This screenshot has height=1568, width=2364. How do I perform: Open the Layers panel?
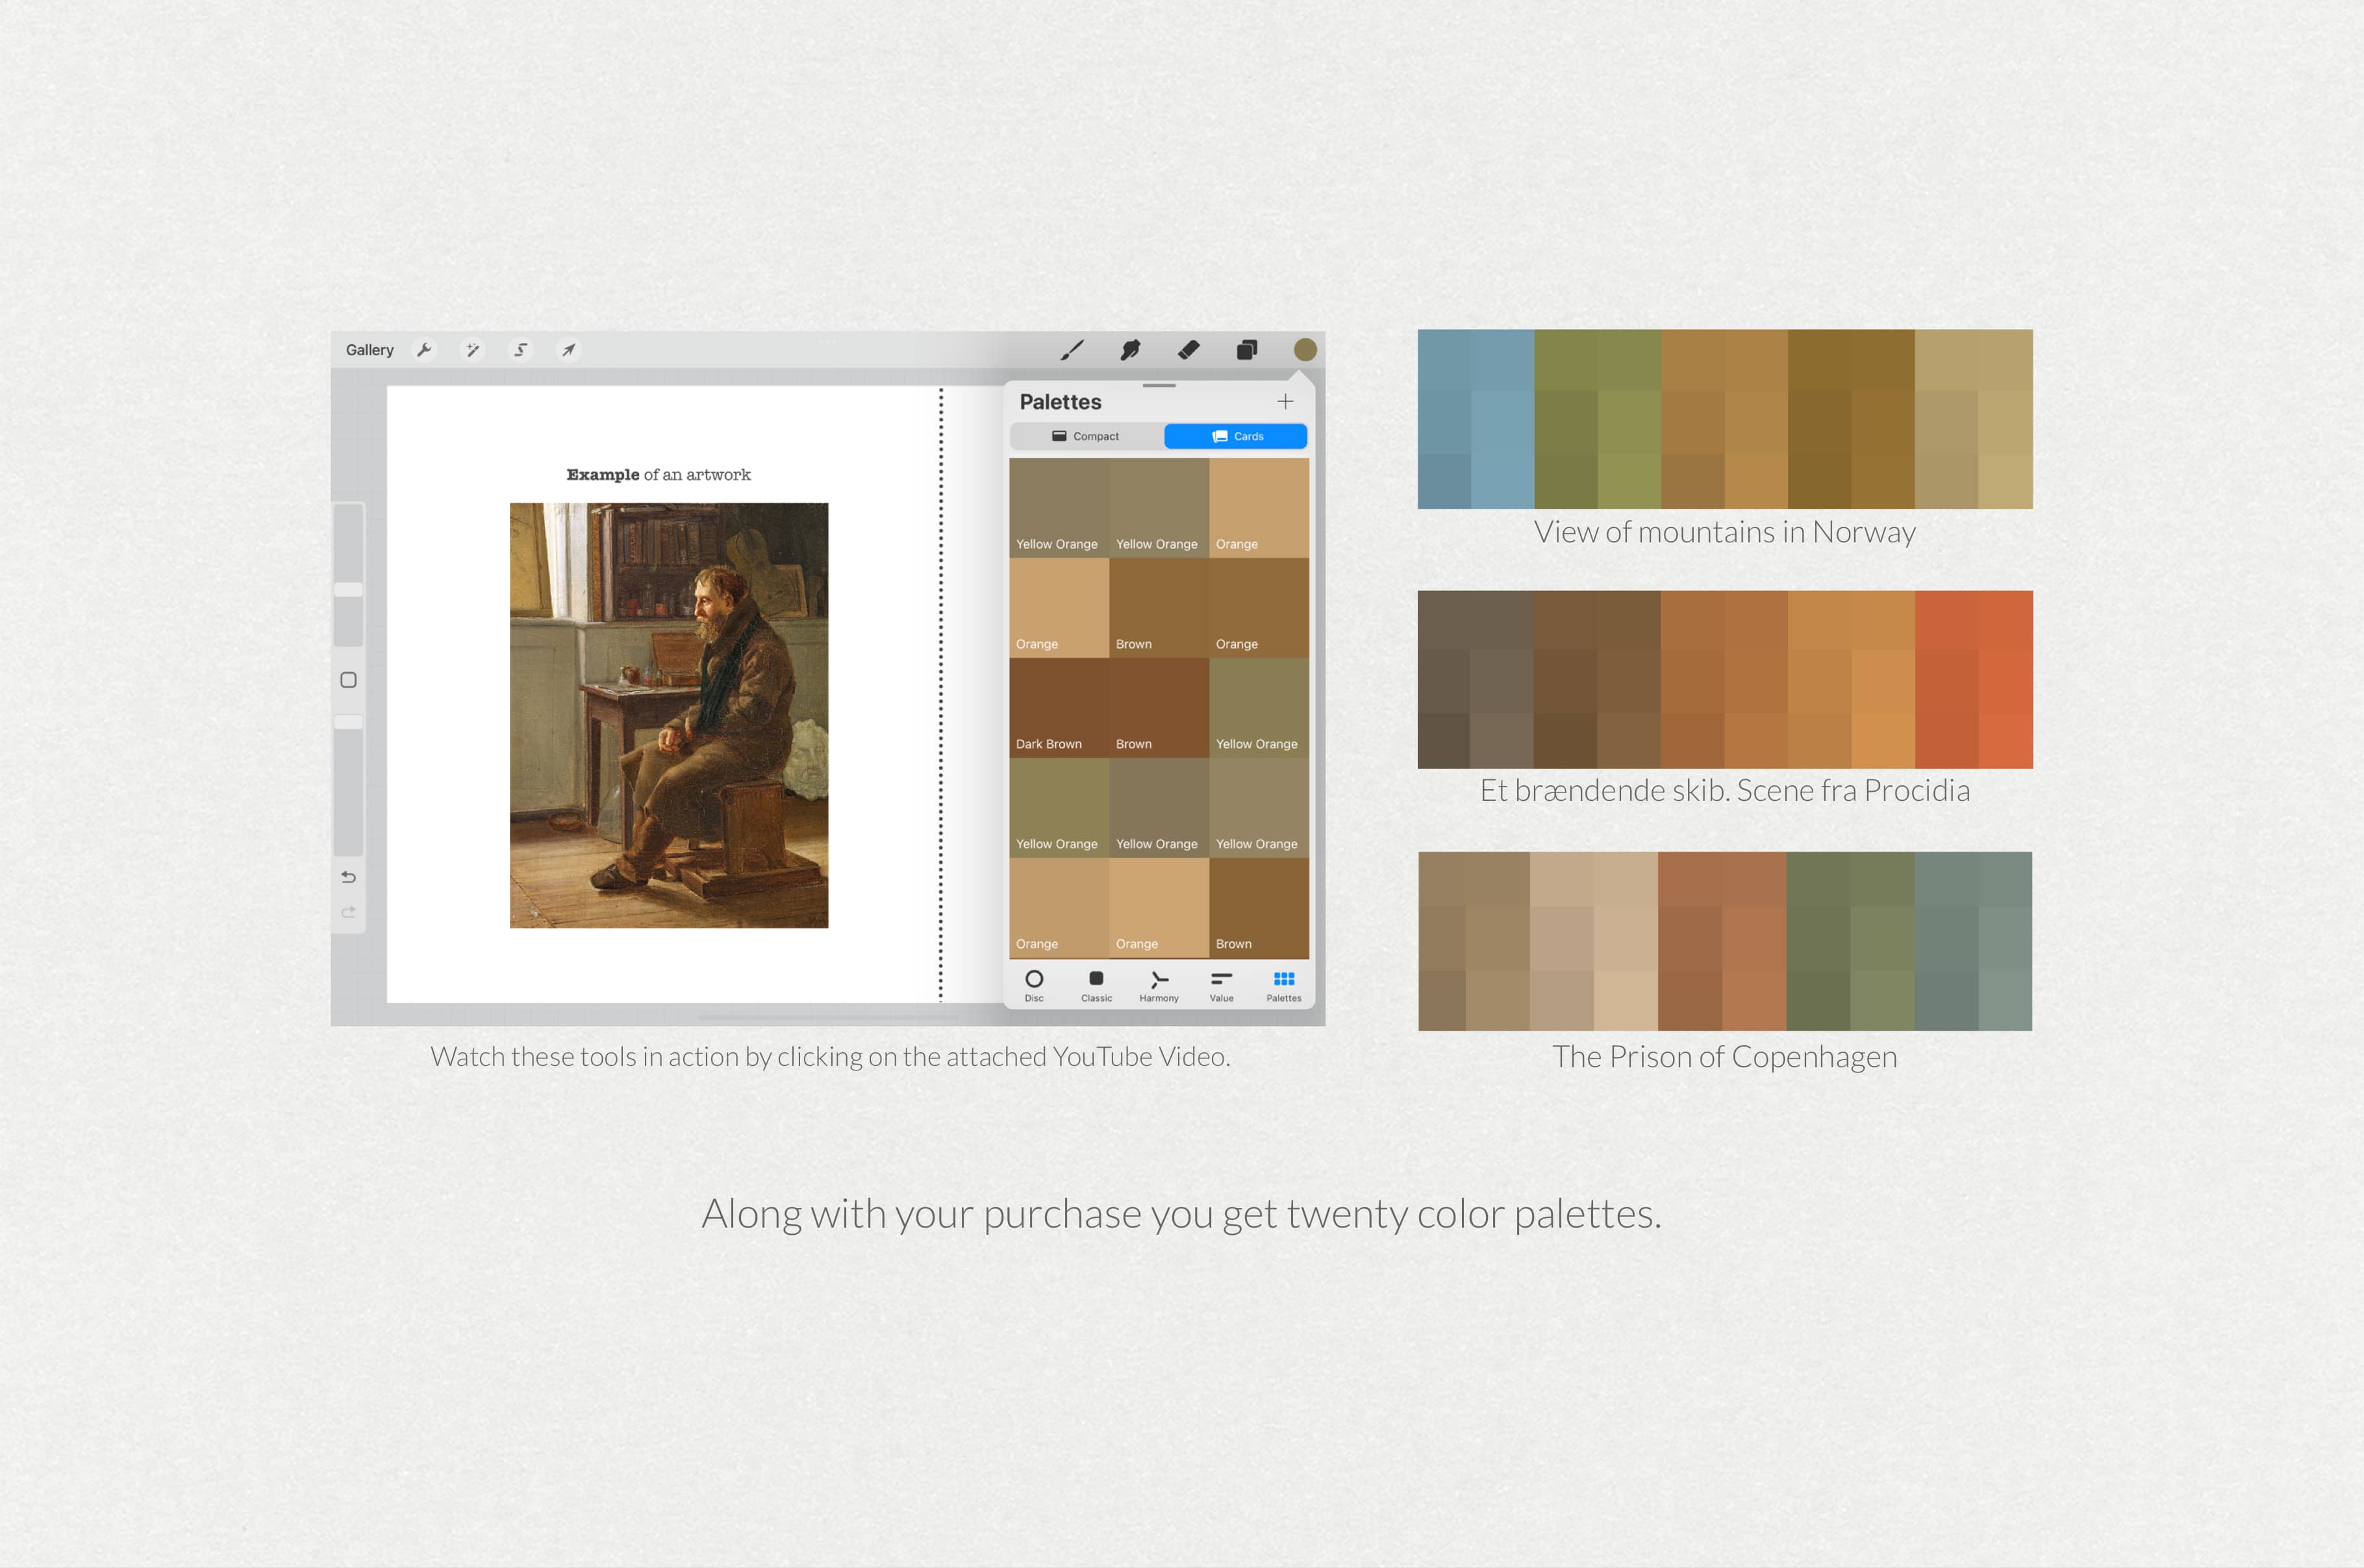[x=1246, y=349]
